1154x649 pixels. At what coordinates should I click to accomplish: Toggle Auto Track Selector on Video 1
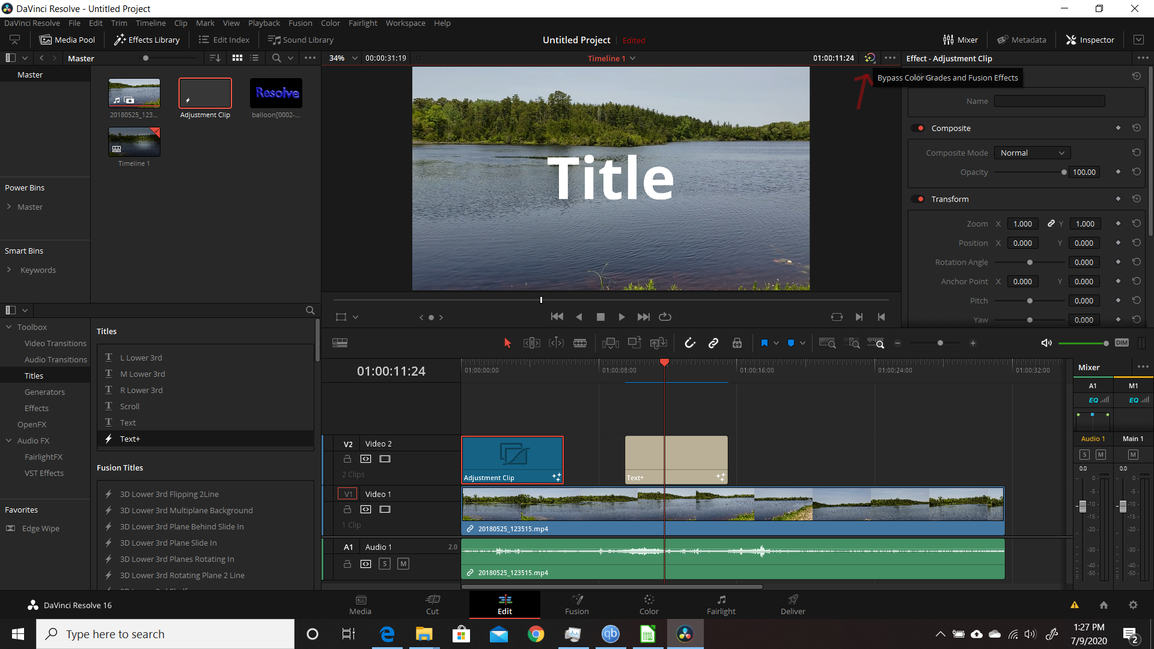pos(365,509)
